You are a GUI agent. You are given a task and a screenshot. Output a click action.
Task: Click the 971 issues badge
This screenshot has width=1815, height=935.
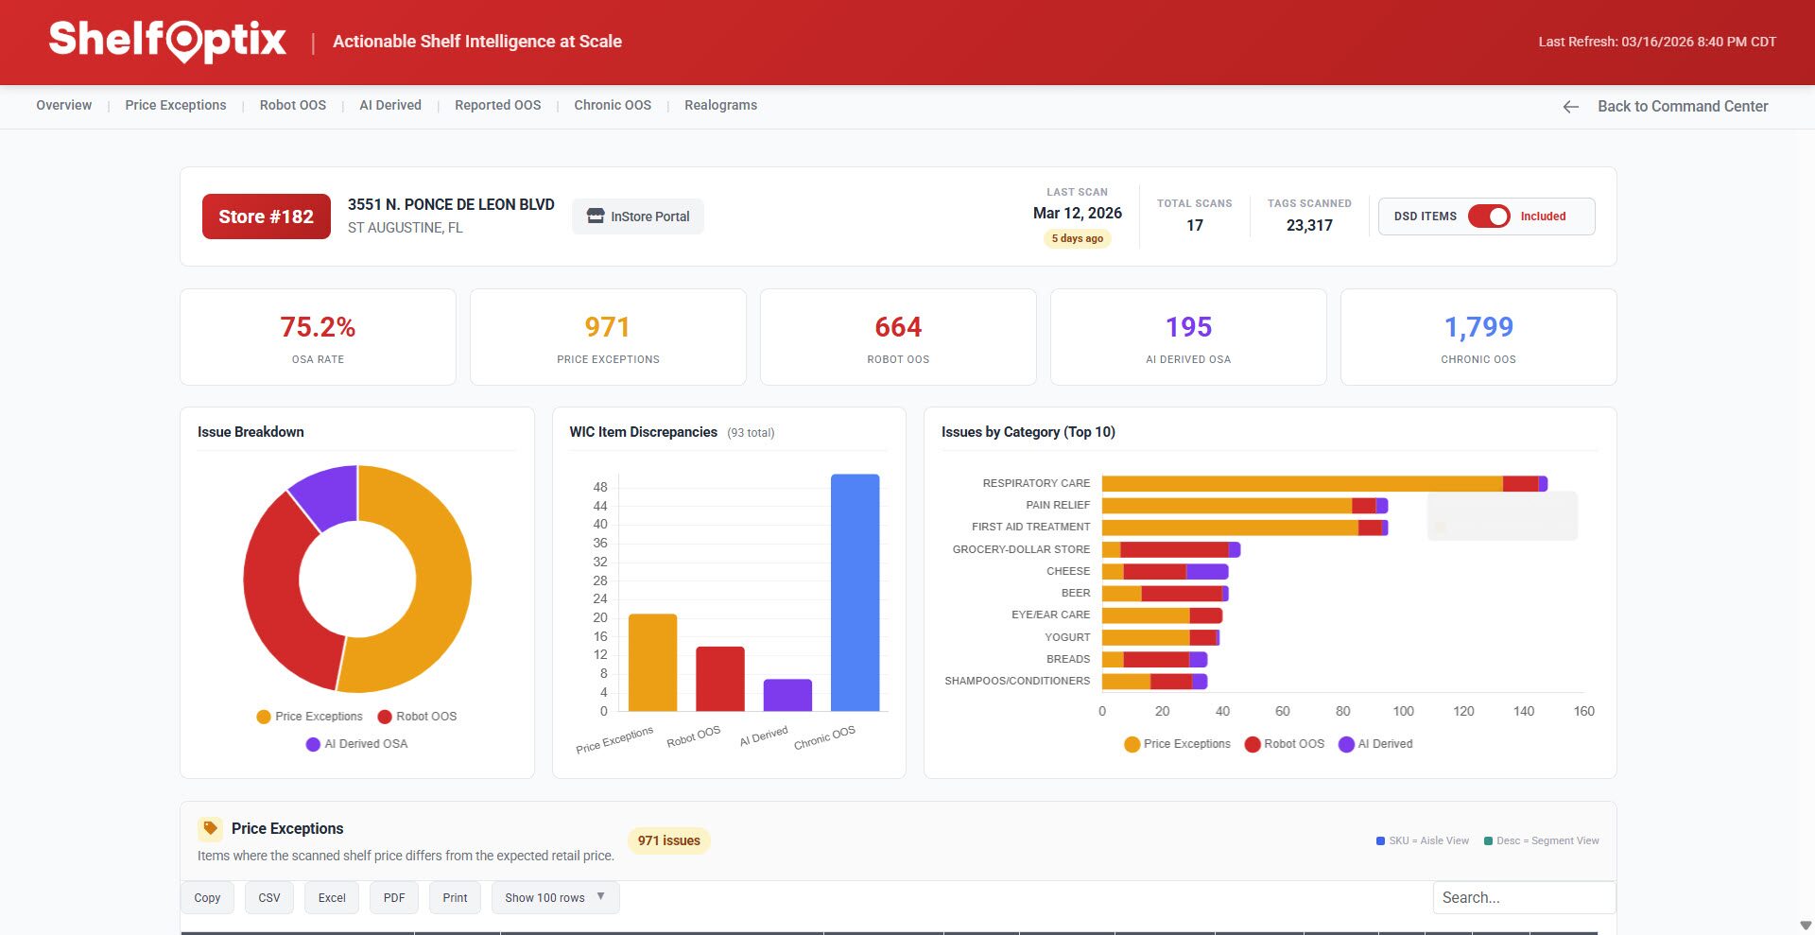point(668,840)
